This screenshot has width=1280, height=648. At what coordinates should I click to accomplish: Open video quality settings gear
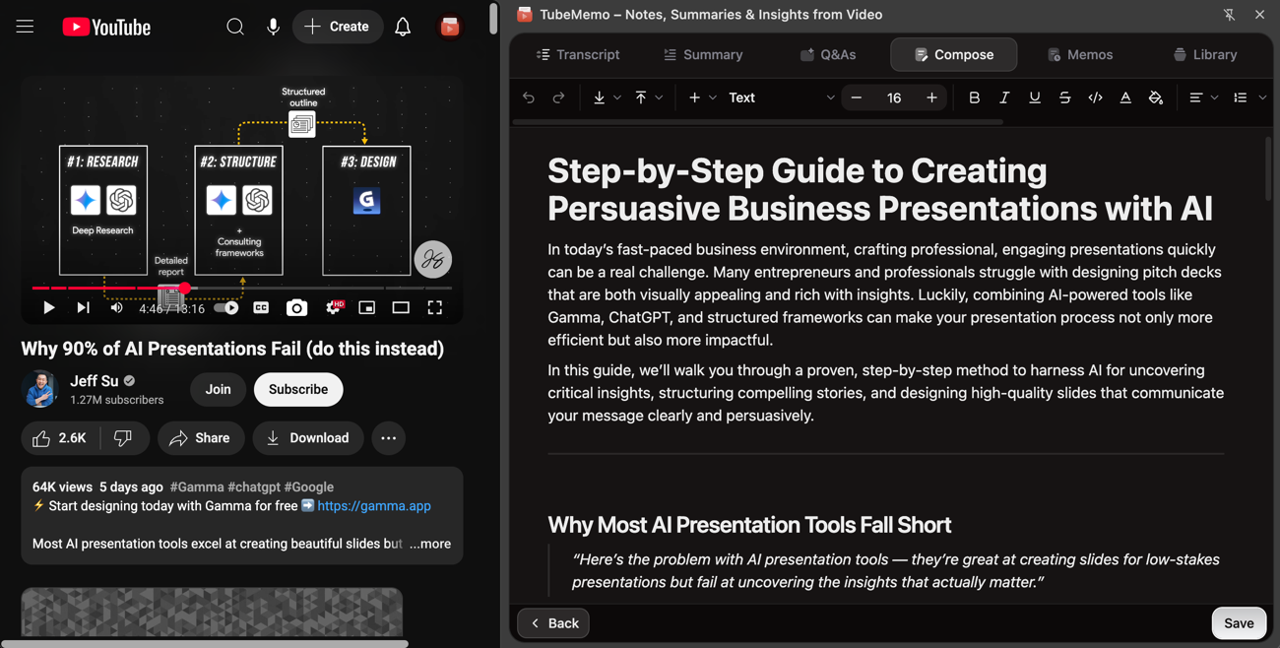(x=334, y=307)
